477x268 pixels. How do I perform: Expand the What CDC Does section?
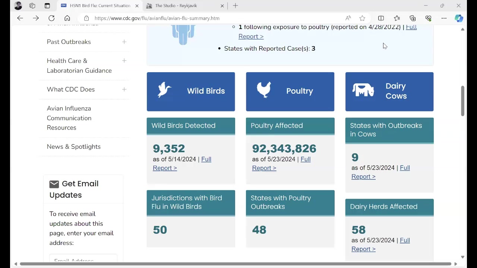pyautogui.click(x=124, y=89)
